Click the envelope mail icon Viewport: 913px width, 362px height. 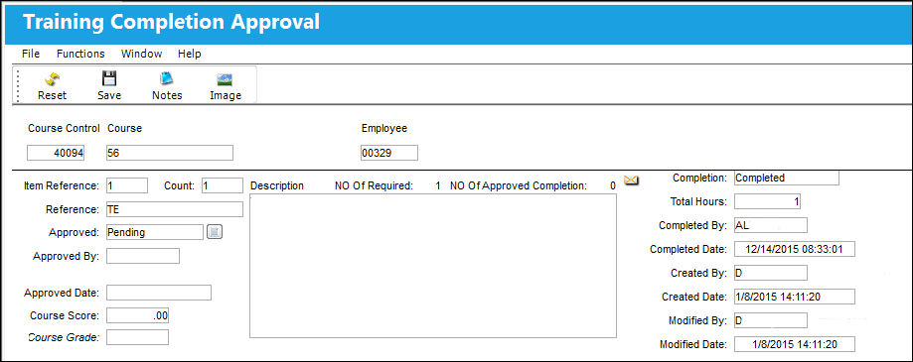coord(631,181)
